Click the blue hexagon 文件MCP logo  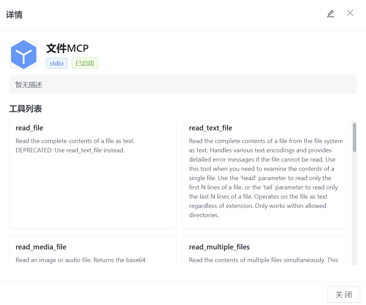tap(24, 55)
